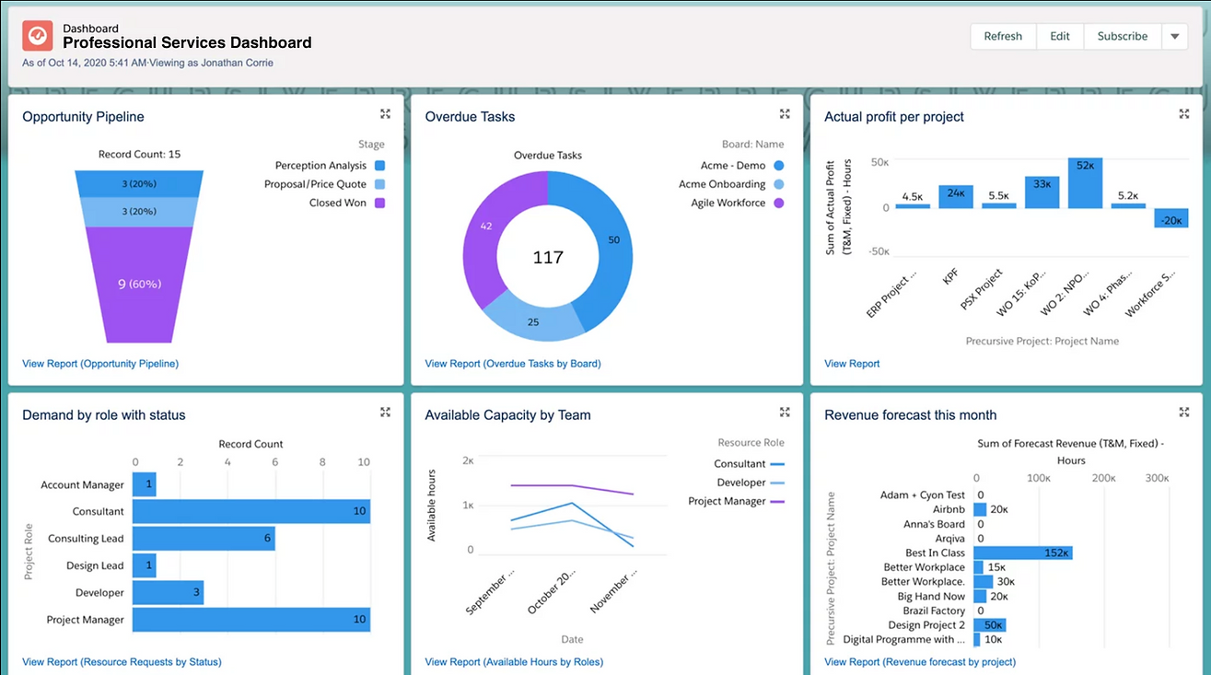1211x675 pixels.
Task: Expand Available Capacity by Team widget
Action: tap(785, 412)
